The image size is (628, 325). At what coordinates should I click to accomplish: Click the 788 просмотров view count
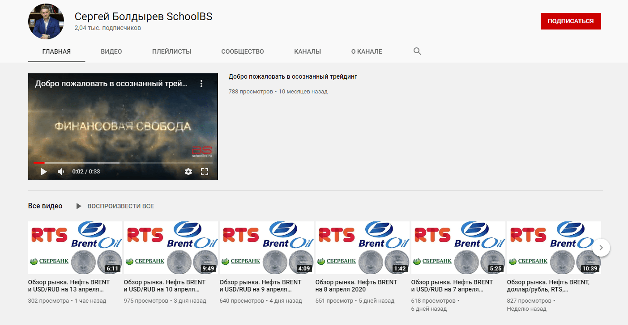pyautogui.click(x=251, y=92)
